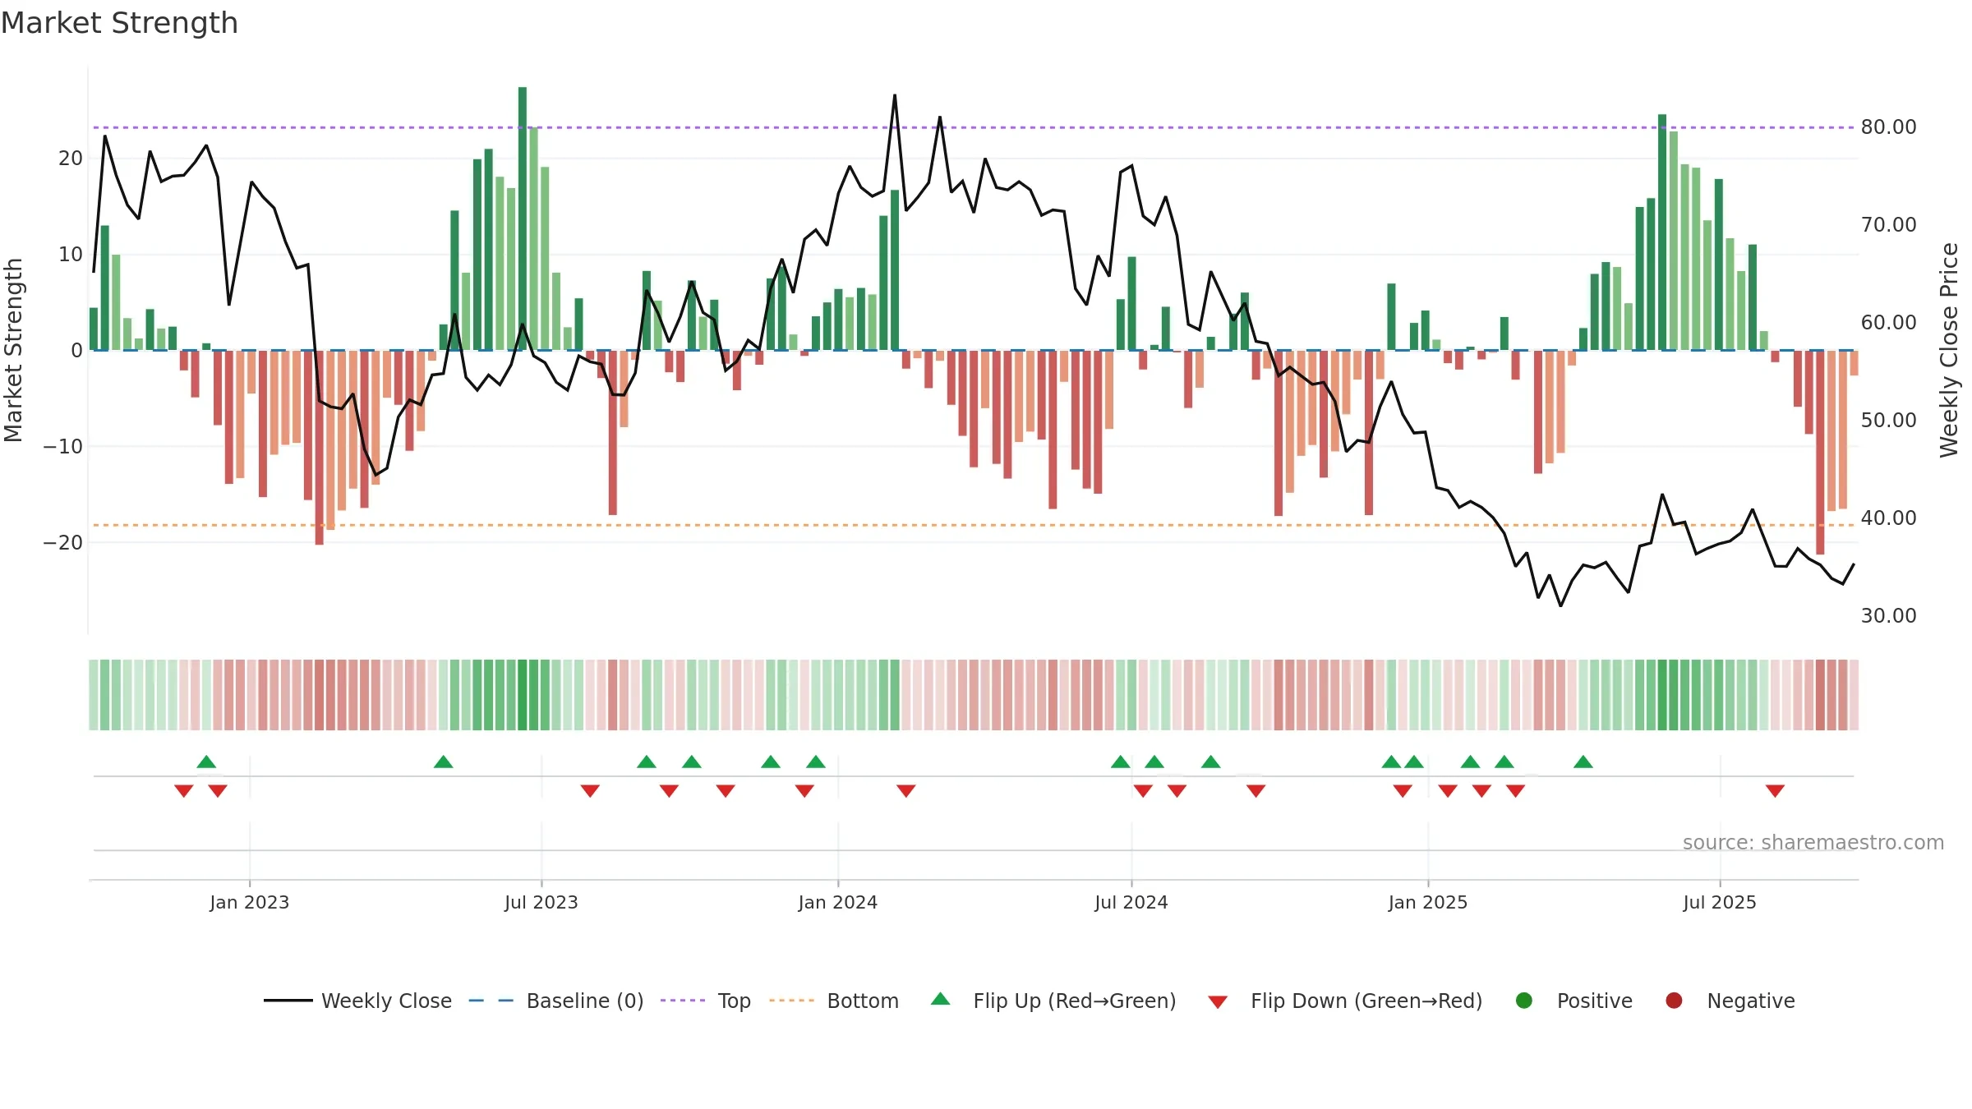Click the 80.00 price axis label
Viewport: 1972px width, 1109px height.
[x=1888, y=127]
